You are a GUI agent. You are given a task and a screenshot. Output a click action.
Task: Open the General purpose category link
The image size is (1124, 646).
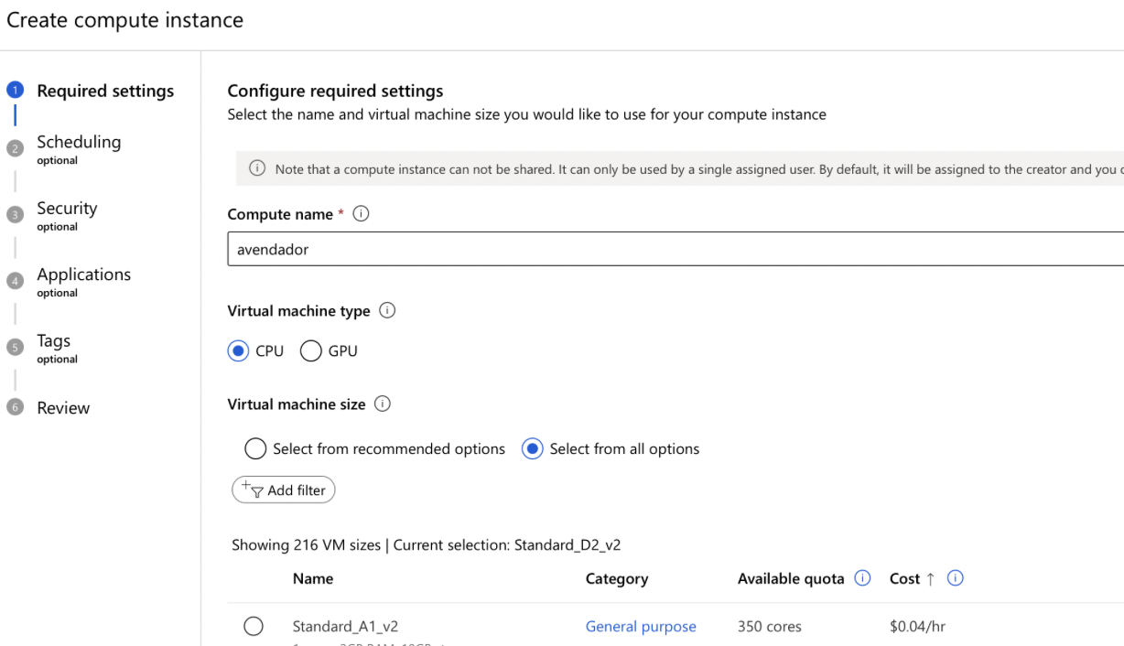coord(641,627)
